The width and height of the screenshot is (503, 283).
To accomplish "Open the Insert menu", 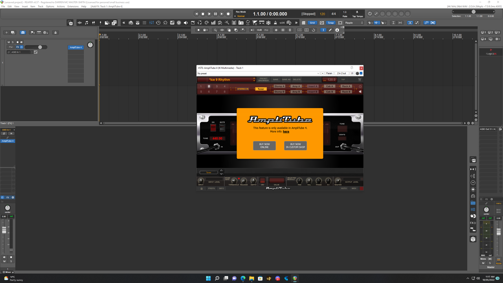I will click(x=25, y=6).
